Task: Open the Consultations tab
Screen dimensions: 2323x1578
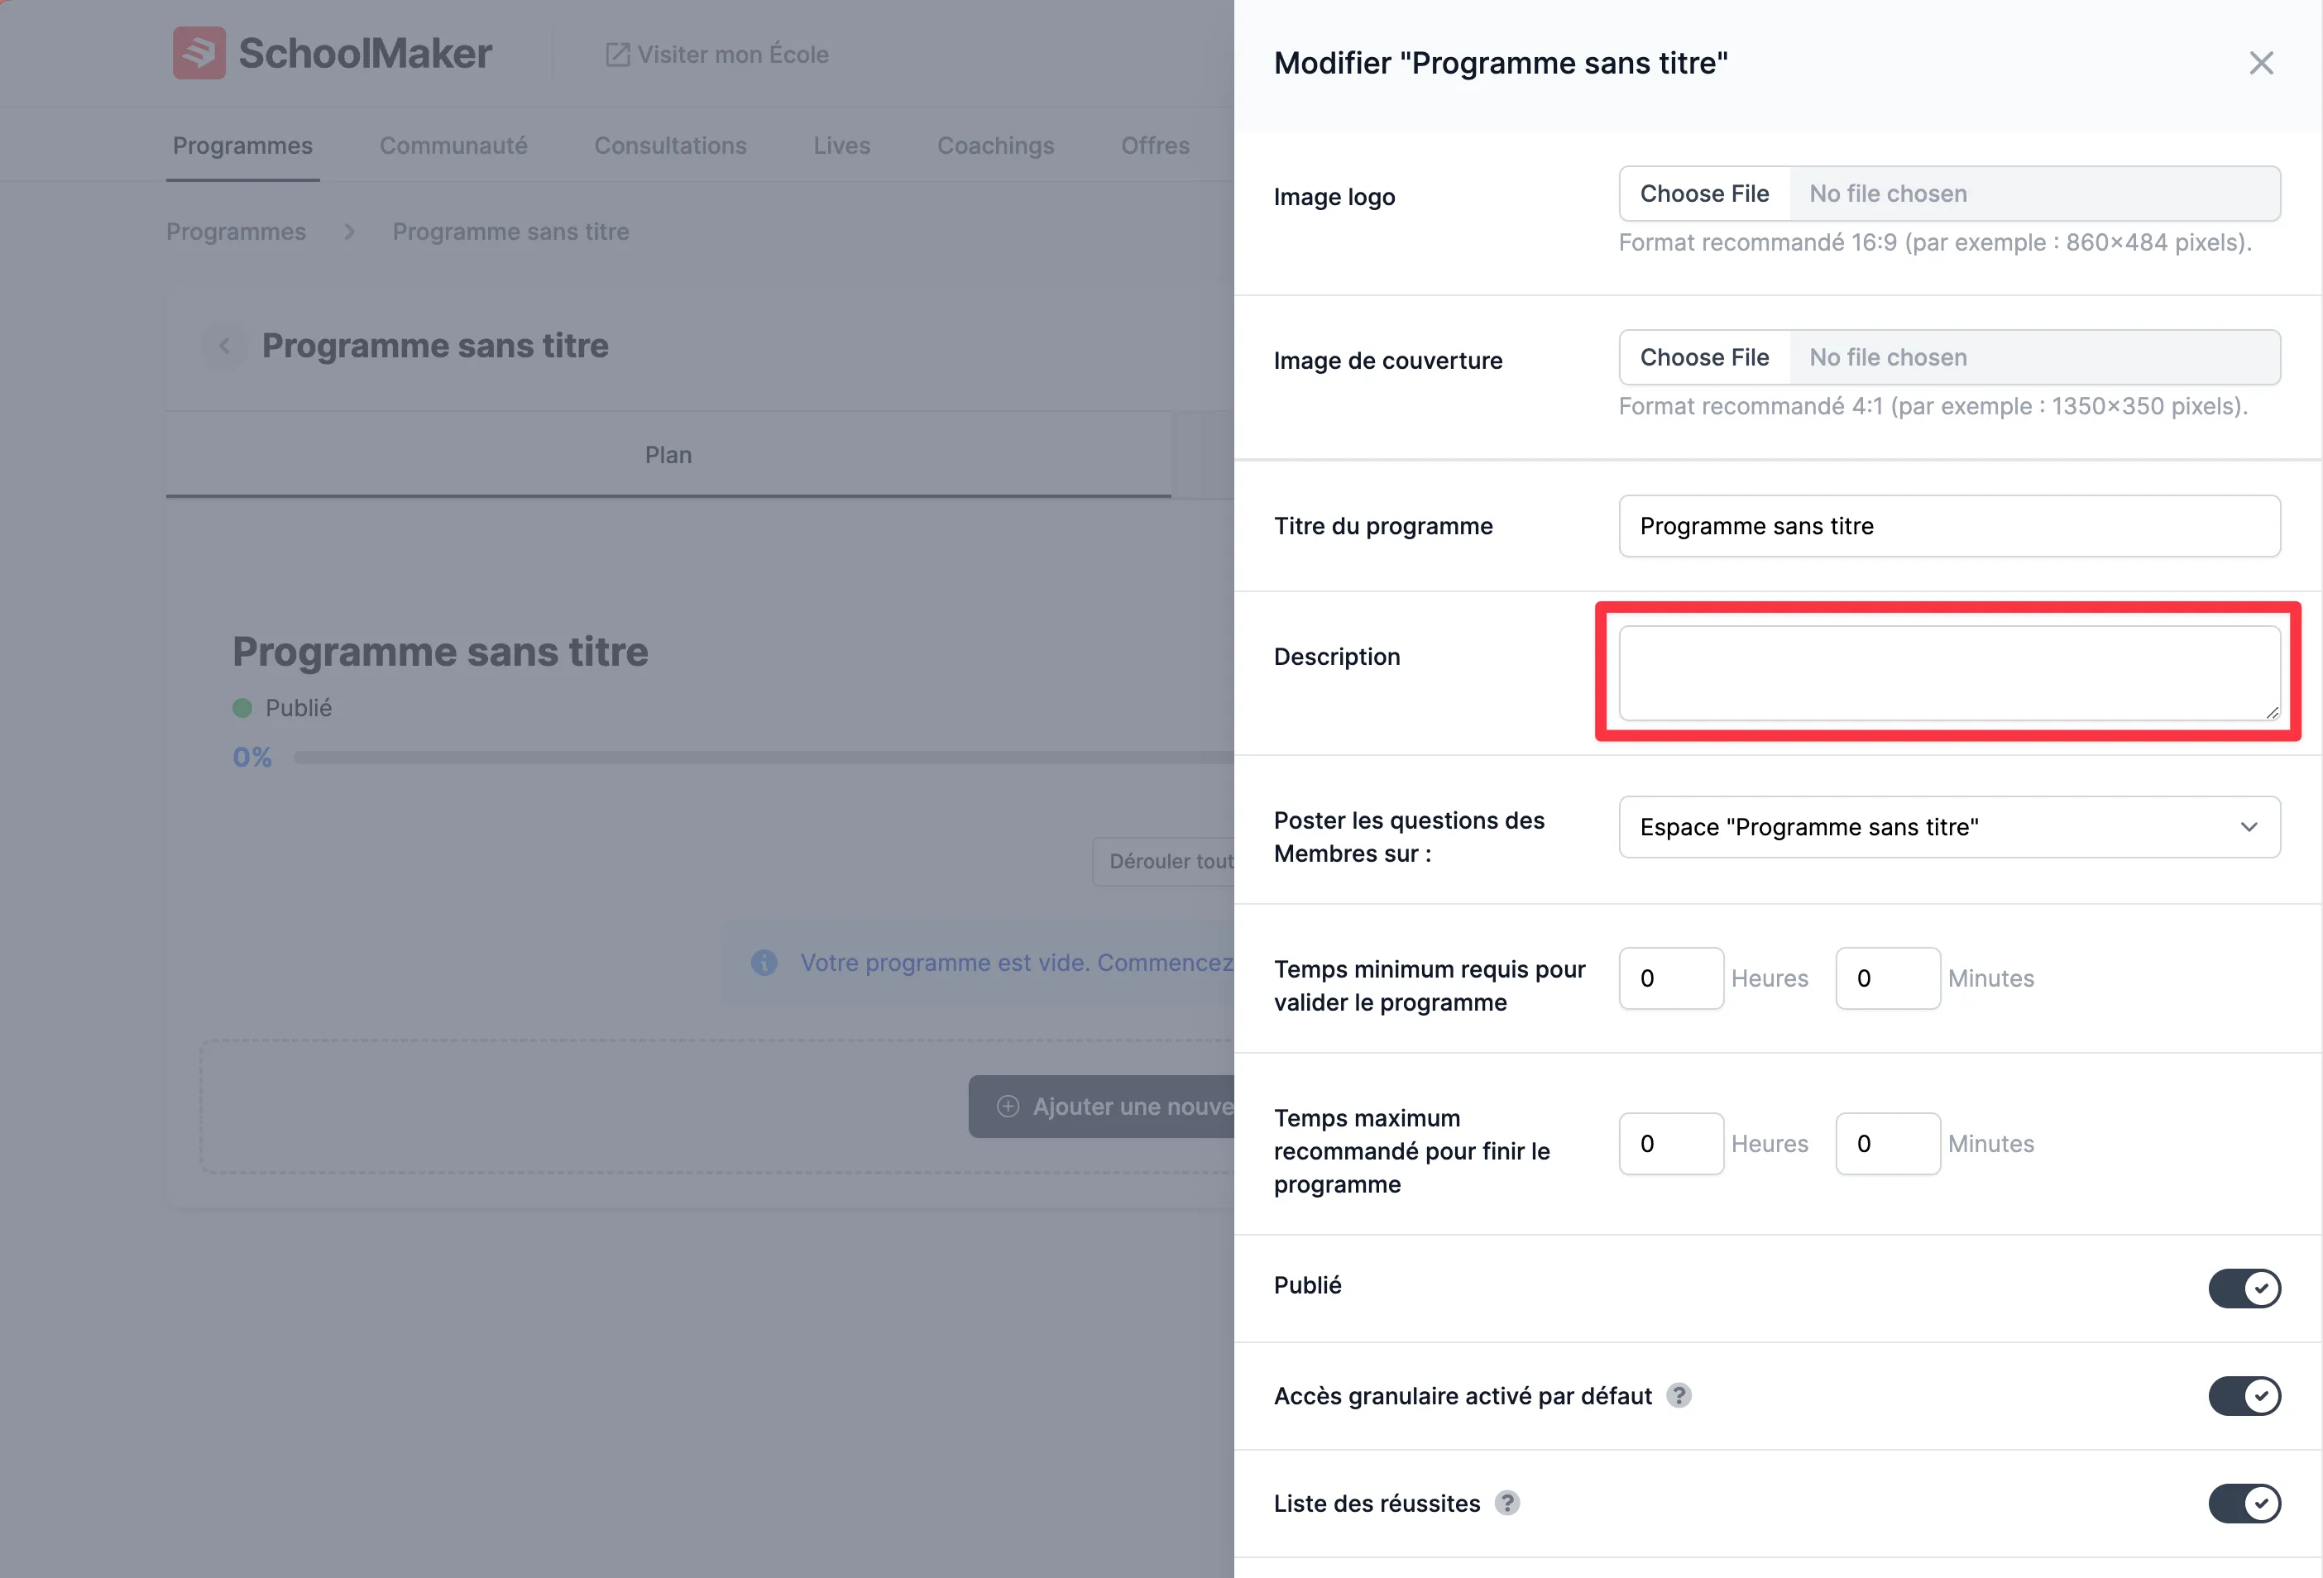Action: pyautogui.click(x=670, y=145)
